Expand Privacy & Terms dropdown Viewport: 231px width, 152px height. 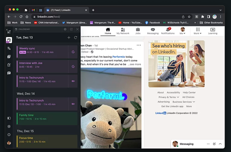169,97
